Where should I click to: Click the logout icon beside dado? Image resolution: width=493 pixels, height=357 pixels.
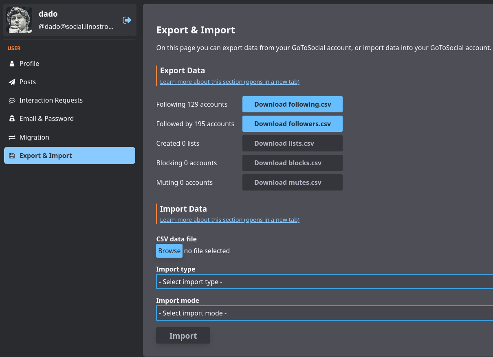point(127,20)
